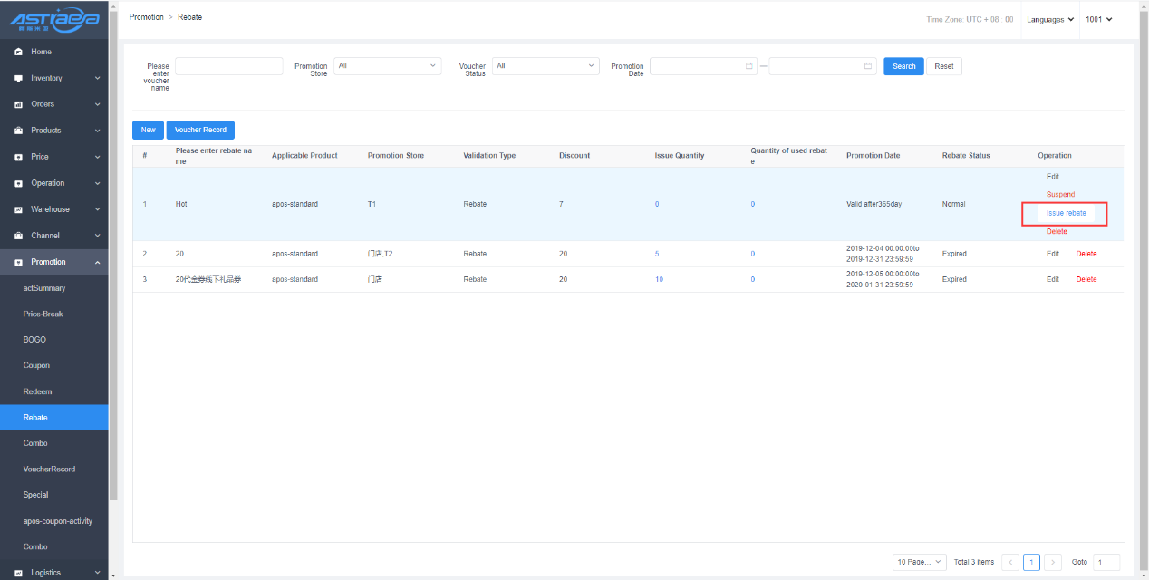Click the Astraea logo
The image size is (1149, 580).
(x=53, y=20)
